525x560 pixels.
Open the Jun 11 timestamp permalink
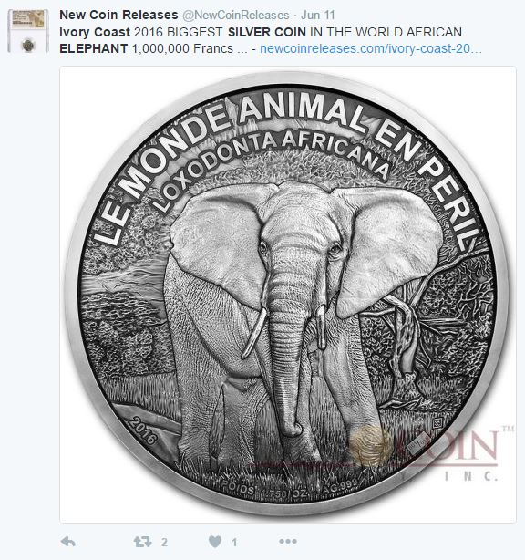[x=317, y=15]
